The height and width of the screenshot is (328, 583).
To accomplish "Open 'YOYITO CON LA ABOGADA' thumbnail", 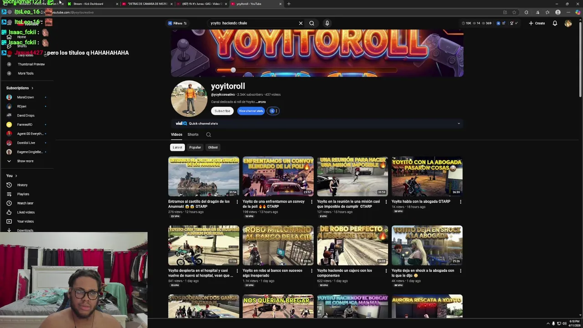I will [x=427, y=176].
